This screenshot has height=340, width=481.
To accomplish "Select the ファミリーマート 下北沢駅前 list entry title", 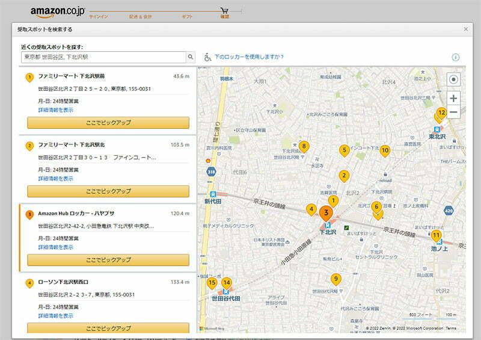I will (71, 76).
